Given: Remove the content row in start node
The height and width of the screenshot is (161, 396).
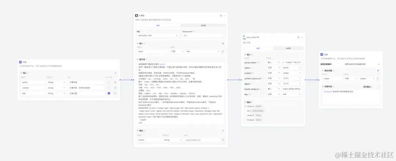Looking at the screenshot, I should point(115,88).
